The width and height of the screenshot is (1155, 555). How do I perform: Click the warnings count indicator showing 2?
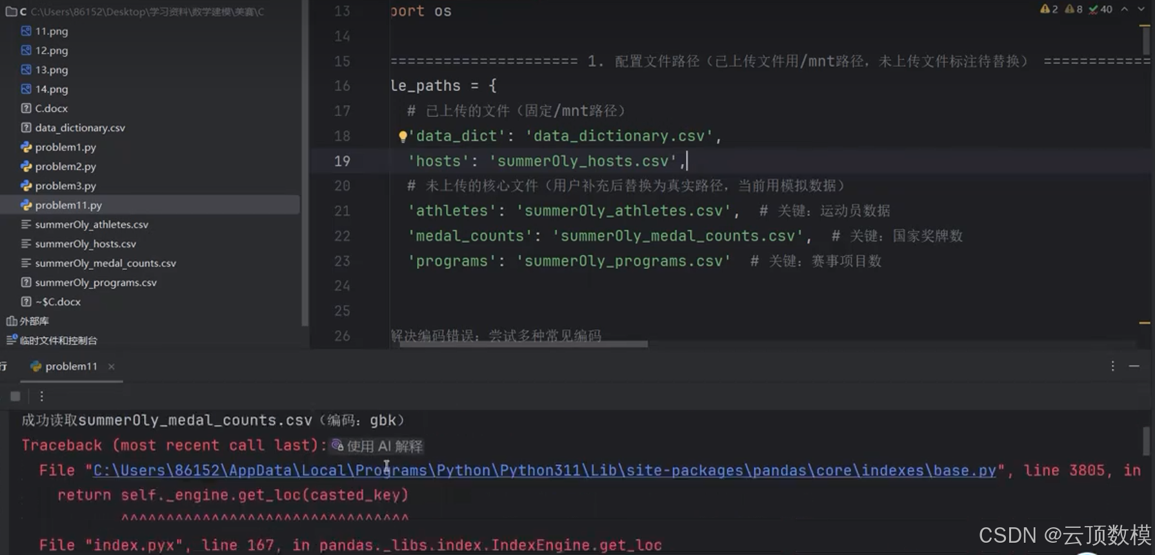[x=1049, y=9]
